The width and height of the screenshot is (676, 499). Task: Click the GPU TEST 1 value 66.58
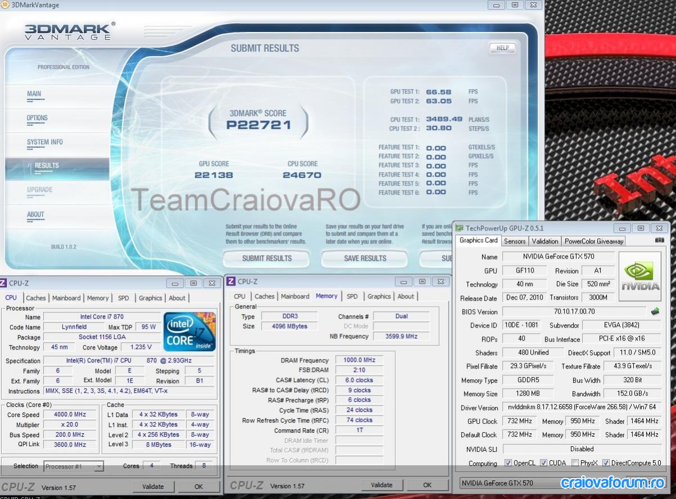439,92
